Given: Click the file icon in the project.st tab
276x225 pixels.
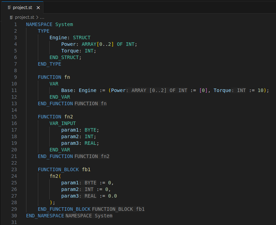Looking at the screenshot, I should 9,8.
